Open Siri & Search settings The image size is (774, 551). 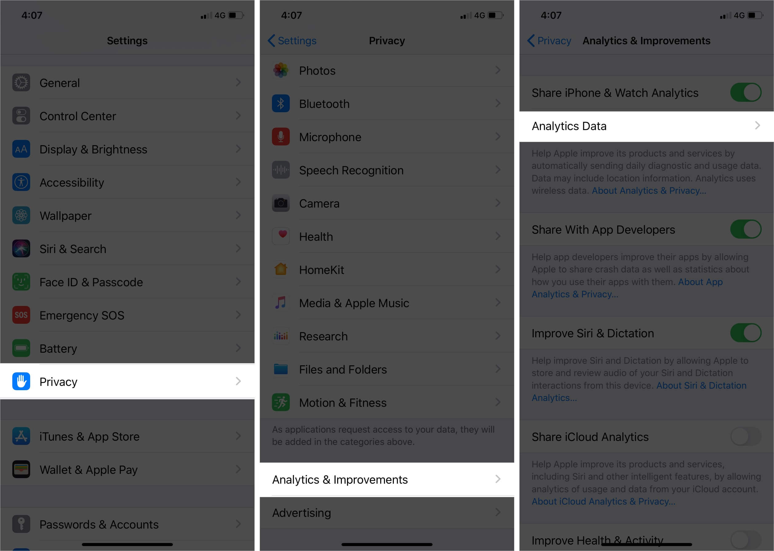pyautogui.click(x=127, y=248)
